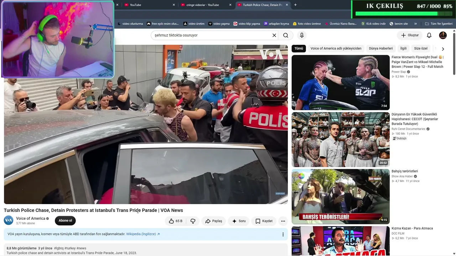This screenshot has width=456, height=256.
Task: Open the 'Kızma Kazan - Para Atmaca' thumbnail
Action: tap(341, 241)
